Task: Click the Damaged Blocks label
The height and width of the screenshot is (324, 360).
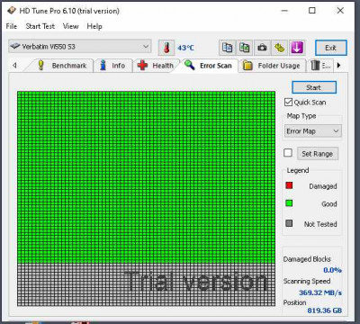Action: [307, 259]
